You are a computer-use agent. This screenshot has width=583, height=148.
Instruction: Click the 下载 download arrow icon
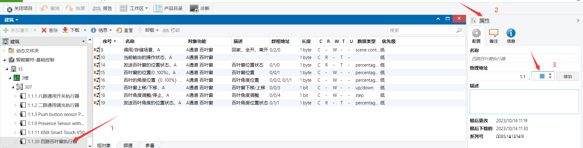click(x=65, y=30)
